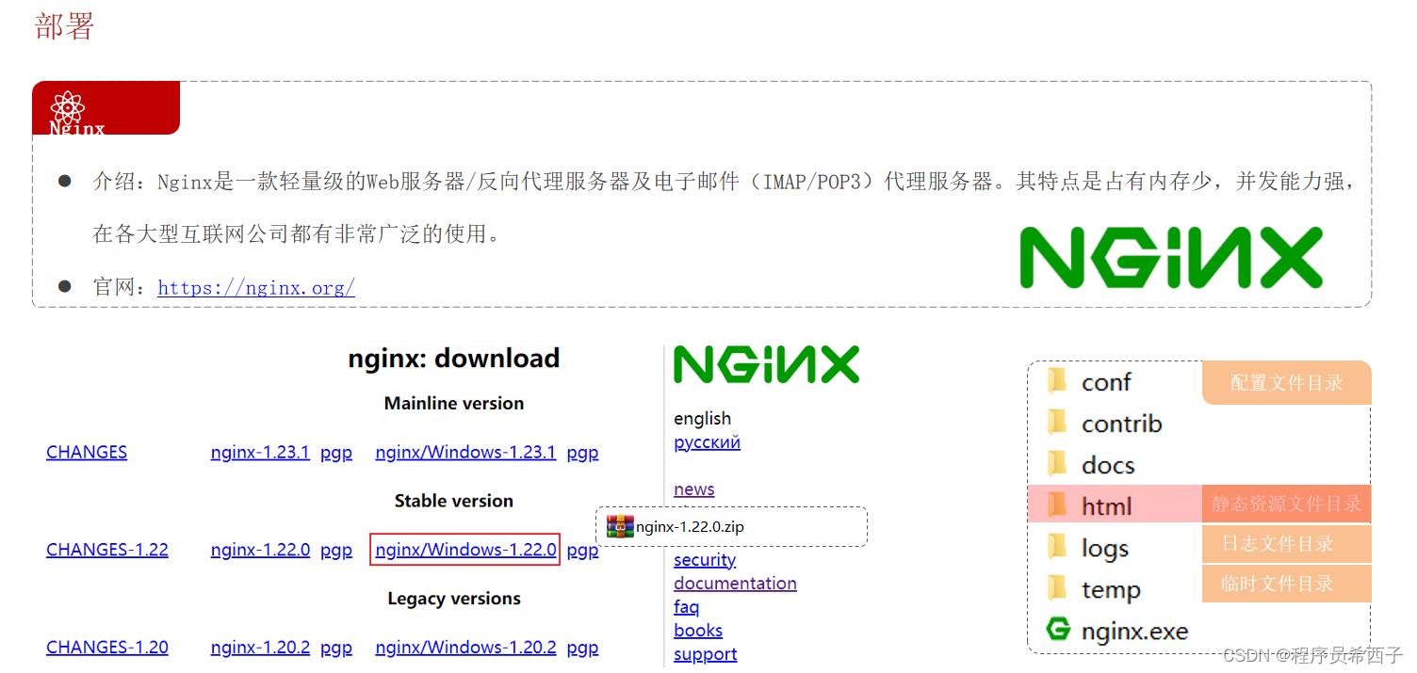Image resolution: width=1417 pixels, height=673 pixels.
Task: Click the CHANGES link for mainline version
Action: coord(87,453)
